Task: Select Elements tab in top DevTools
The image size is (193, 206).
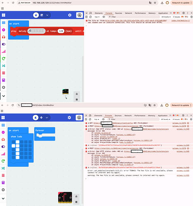Action: click(x=99, y=13)
